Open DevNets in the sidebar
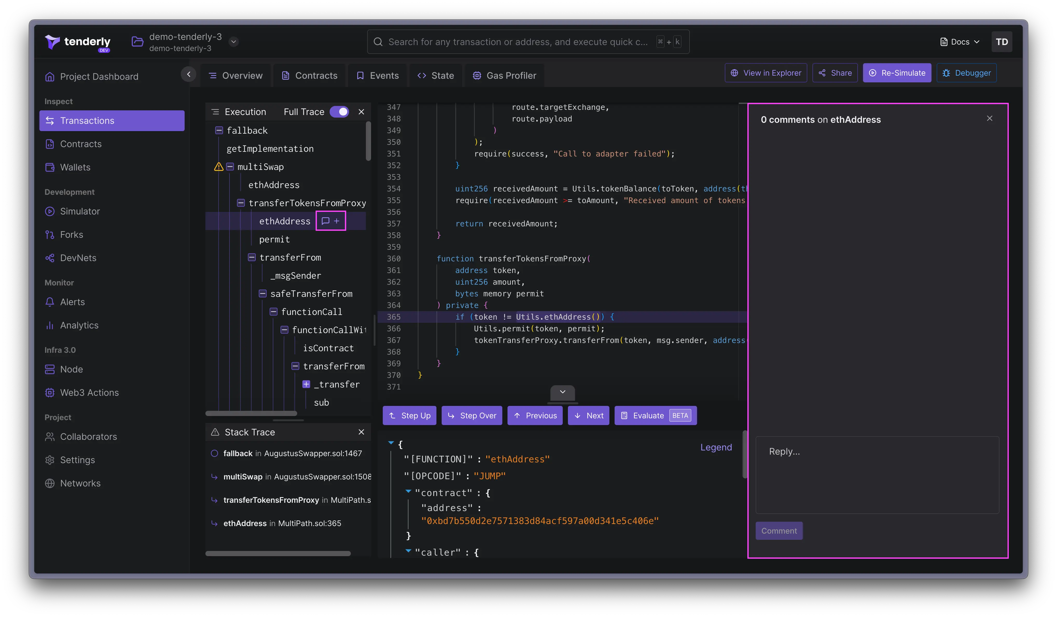The height and width of the screenshot is (617, 1057). [78, 258]
